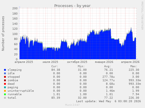Select the 'uninterruptible' legend label
Image resolution: width=145 pixels, height=108 pixels.
click(x=21, y=91)
